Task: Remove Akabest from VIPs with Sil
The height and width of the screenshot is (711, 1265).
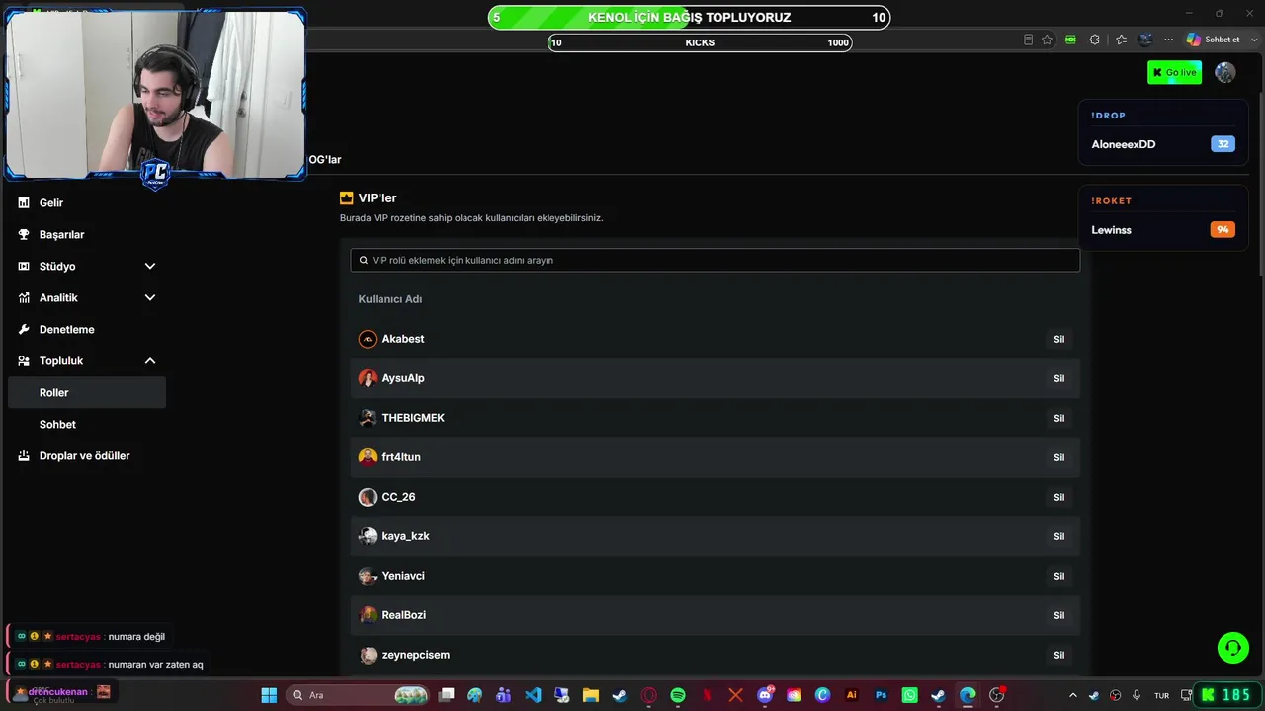Action: click(1058, 339)
